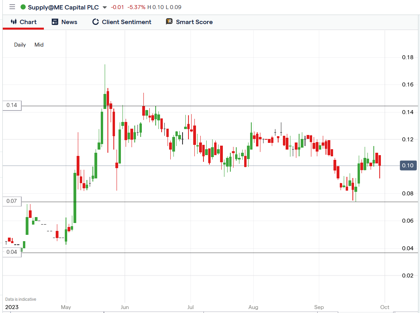Click the Smart Score TR icon

coord(169,21)
